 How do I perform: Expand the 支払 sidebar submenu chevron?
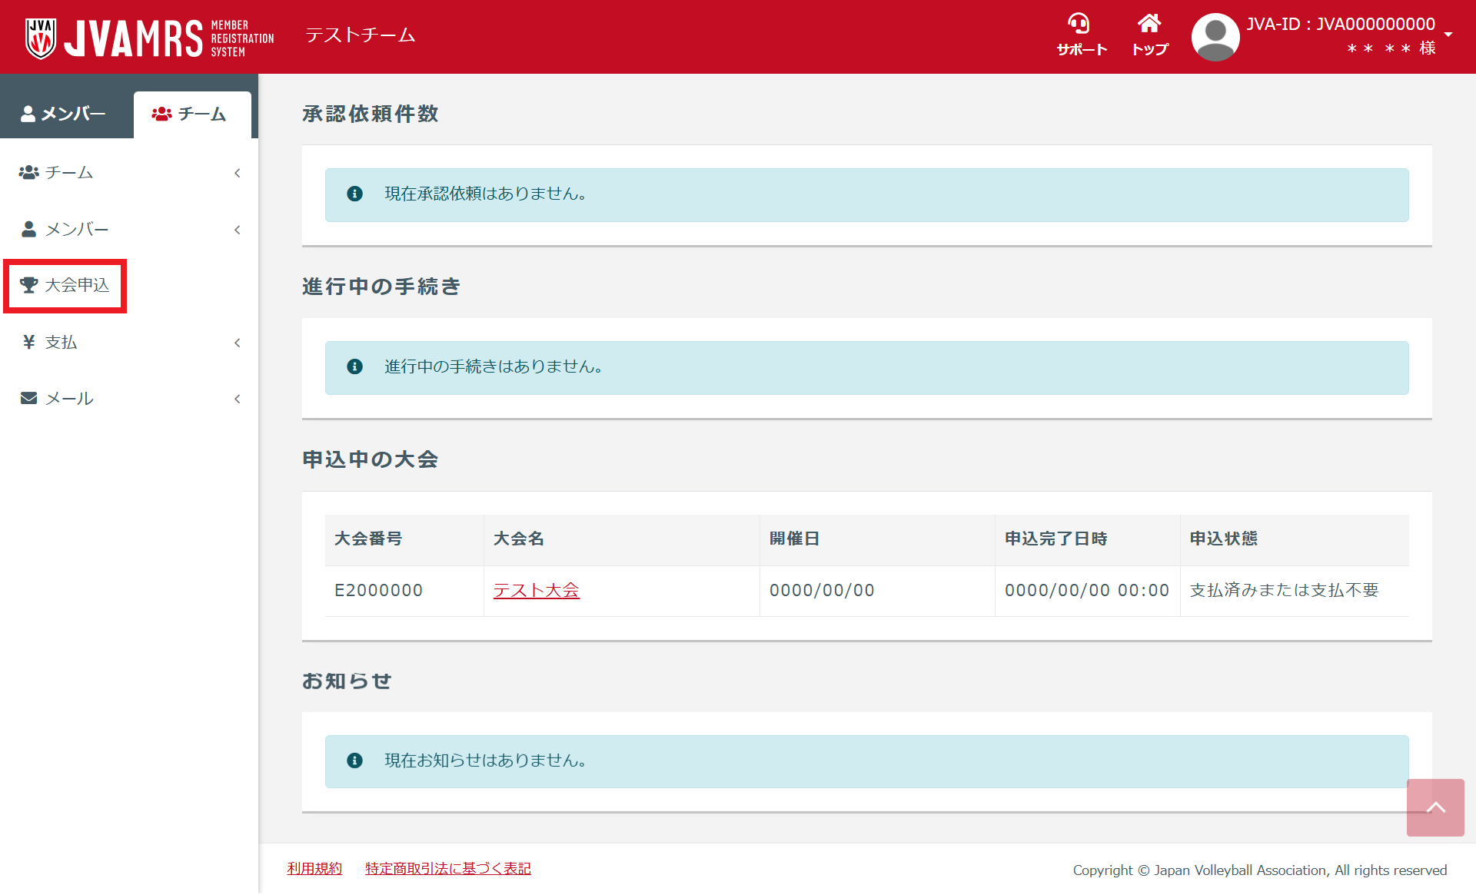(x=238, y=343)
